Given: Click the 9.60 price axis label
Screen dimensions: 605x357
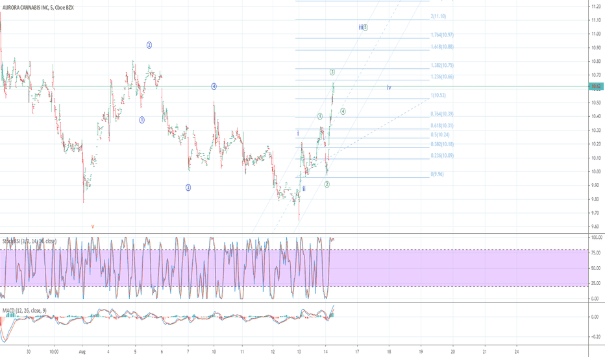Looking at the screenshot, I should [x=596, y=227].
